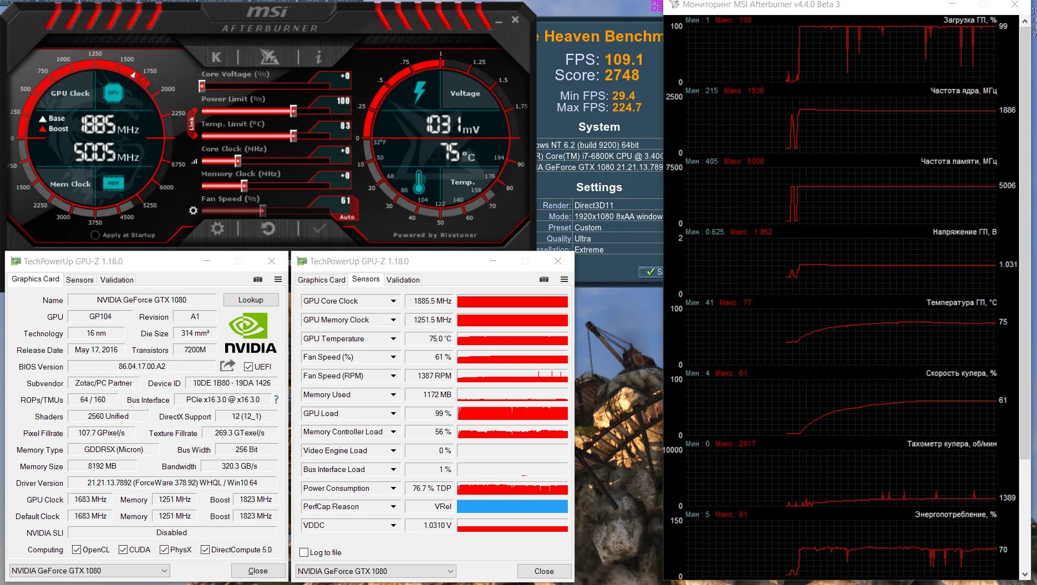
Task: Click the Afterburner apply checkmark icon
Action: pyautogui.click(x=319, y=228)
